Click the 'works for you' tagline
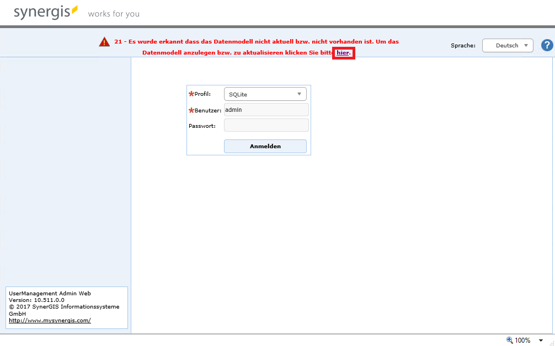 [x=113, y=14]
